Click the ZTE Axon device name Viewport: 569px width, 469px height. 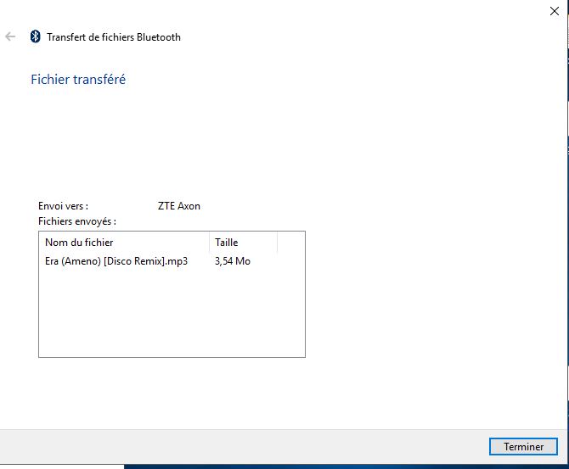pyautogui.click(x=179, y=206)
